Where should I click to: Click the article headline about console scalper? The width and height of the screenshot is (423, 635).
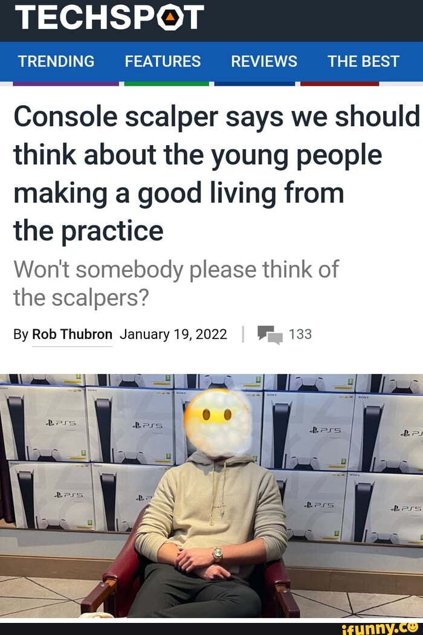tap(216, 173)
